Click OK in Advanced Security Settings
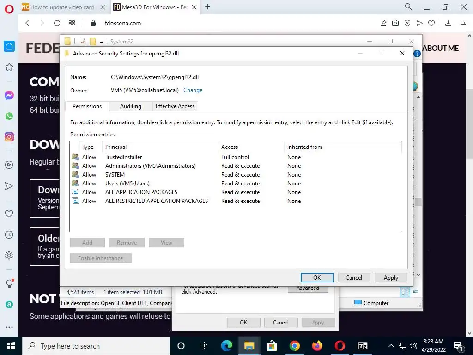This screenshot has width=473, height=355. 317,278
